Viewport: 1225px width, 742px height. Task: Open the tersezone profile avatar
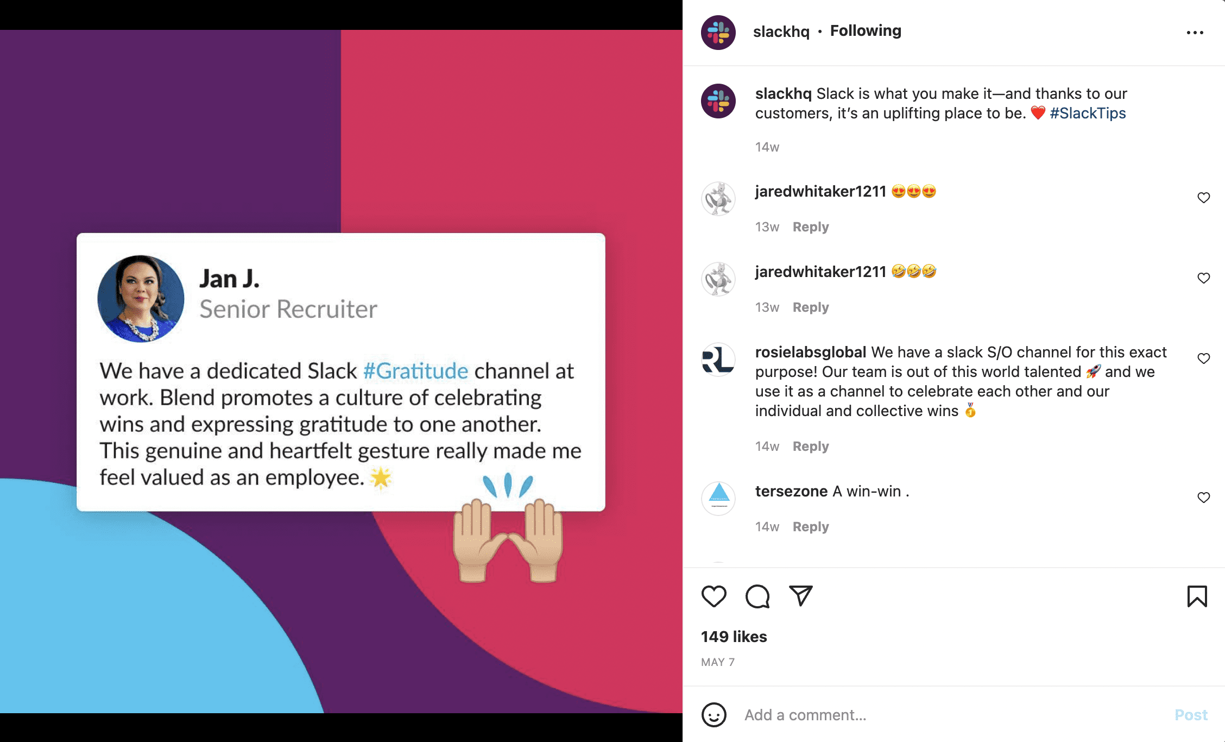718,498
